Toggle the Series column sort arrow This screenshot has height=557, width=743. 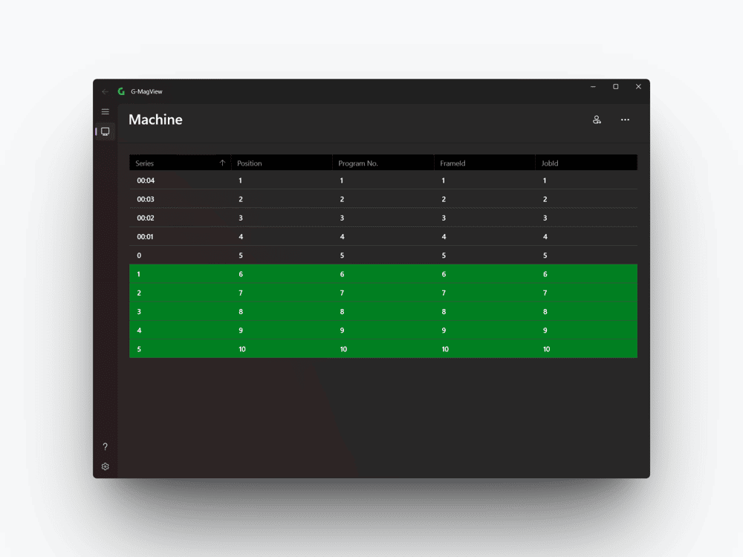pyautogui.click(x=222, y=163)
